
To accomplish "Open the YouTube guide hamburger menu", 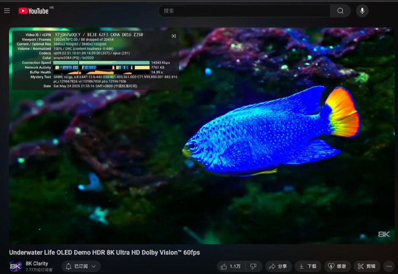I will coord(7,11).
